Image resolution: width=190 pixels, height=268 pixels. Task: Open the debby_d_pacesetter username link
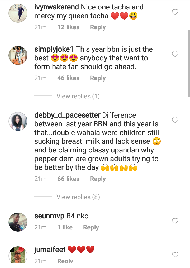click(x=67, y=115)
